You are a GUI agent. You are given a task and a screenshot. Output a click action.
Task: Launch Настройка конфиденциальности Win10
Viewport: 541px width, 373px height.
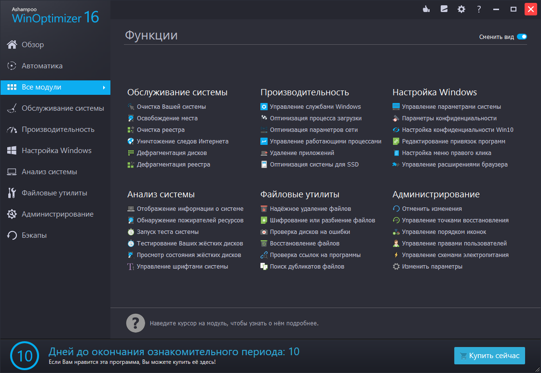point(458,130)
